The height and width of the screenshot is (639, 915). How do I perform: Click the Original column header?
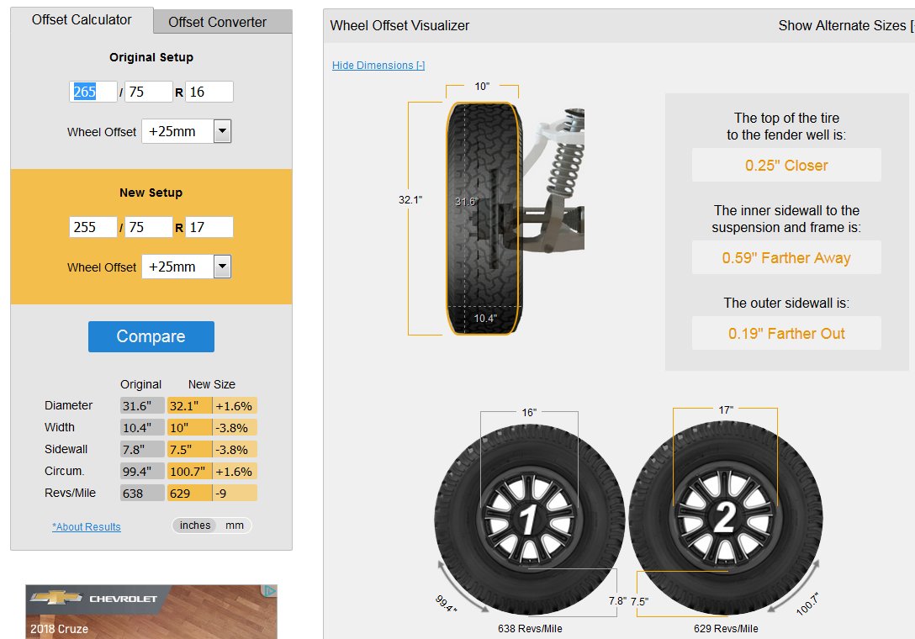140,384
